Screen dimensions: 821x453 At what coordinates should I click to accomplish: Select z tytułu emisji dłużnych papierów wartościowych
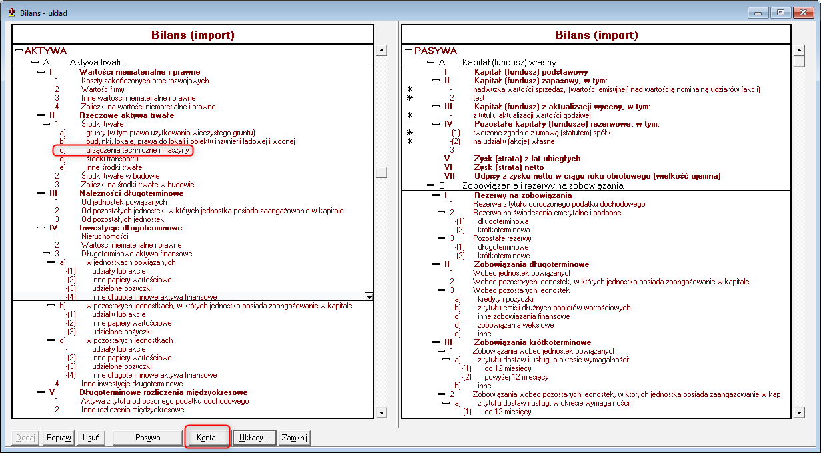[x=554, y=308]
